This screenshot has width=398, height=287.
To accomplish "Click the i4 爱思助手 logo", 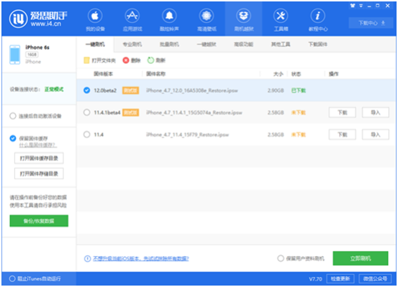I will (39, 19).
